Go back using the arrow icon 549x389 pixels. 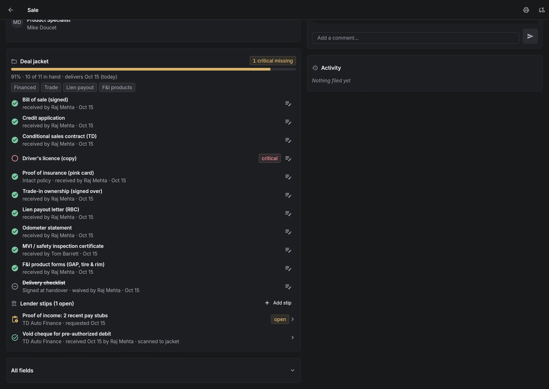click(11, 10)
